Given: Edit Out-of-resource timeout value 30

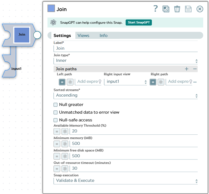Looking at the screenshot, I should coord(134,168).
